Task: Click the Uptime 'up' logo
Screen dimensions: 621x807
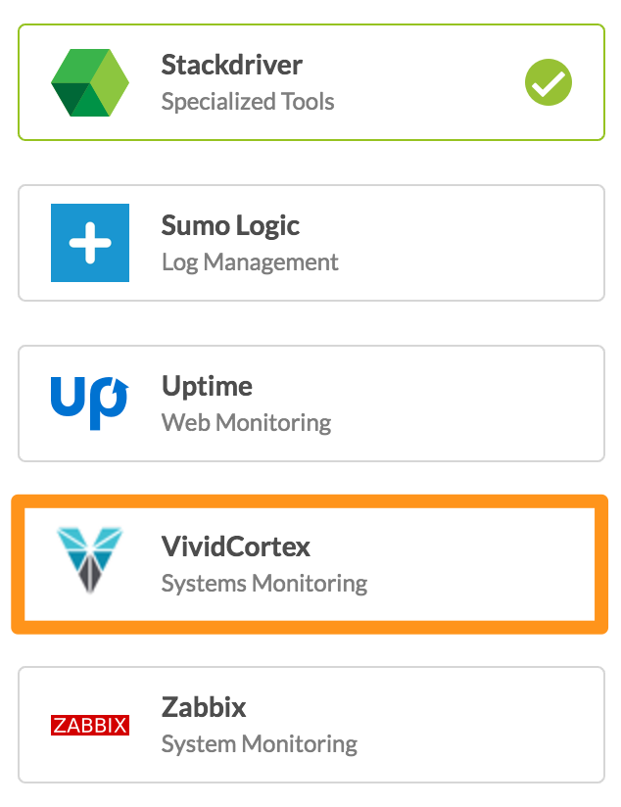Action: click(89, 403)
